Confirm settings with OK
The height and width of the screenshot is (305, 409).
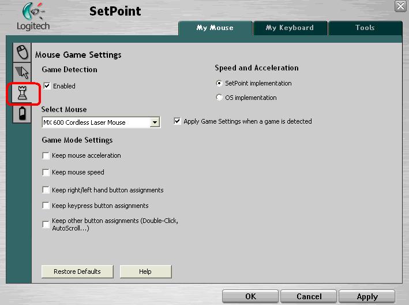click(250, 296)
